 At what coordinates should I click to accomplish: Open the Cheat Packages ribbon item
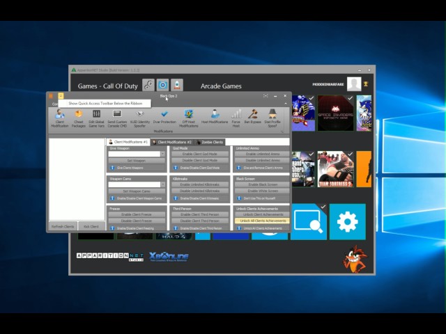[x=79, y=118]
